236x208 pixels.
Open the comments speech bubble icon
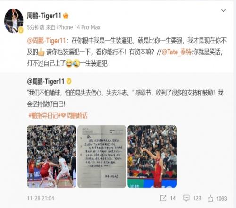[186, 198]
